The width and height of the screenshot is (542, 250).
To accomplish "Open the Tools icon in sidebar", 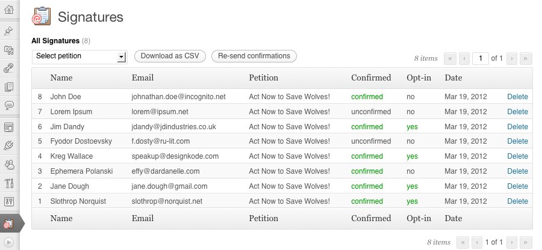I will tap(9, 183).
